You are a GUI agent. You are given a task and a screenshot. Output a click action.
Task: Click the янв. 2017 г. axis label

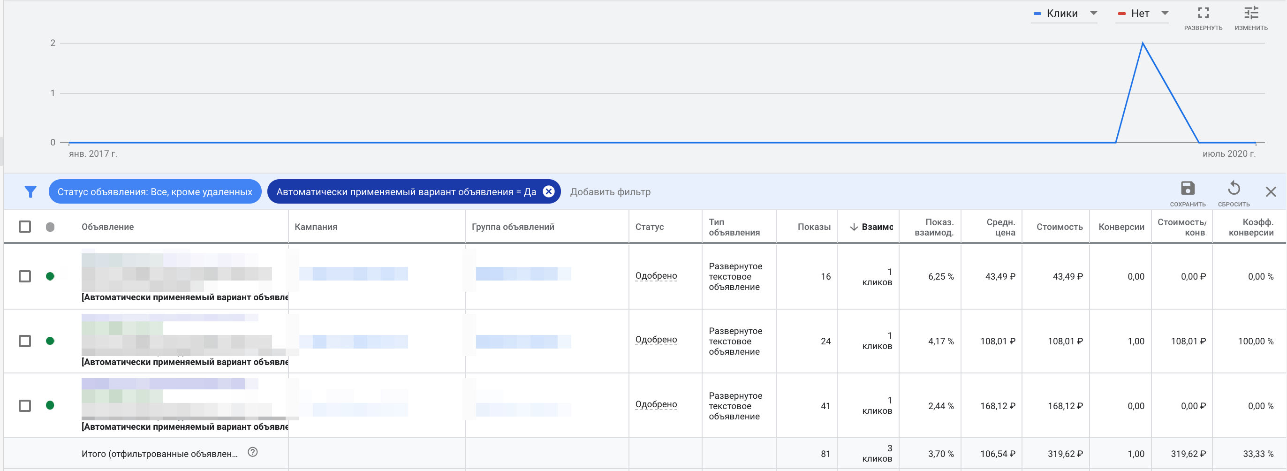pyautogui.click(x=93, y=154)
